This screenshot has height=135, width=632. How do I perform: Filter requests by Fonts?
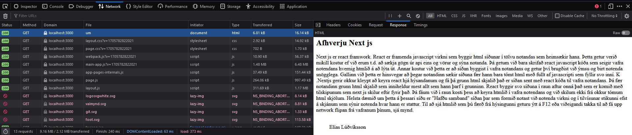point(486,16)
